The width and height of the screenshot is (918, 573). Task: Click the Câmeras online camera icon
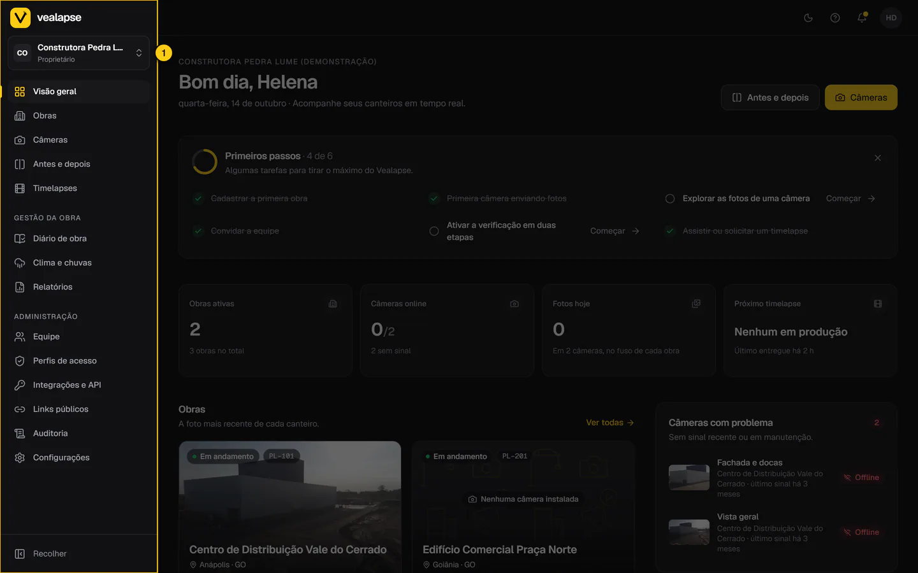pos(514,304)
